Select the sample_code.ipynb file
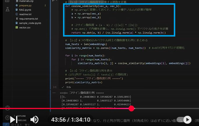This screenshot has height=126, width=199. coord(30,23)
